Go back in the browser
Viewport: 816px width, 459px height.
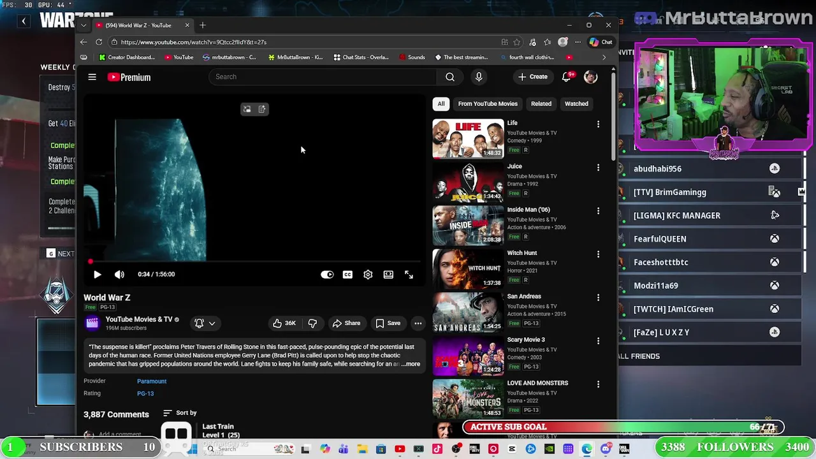point(84,42)
